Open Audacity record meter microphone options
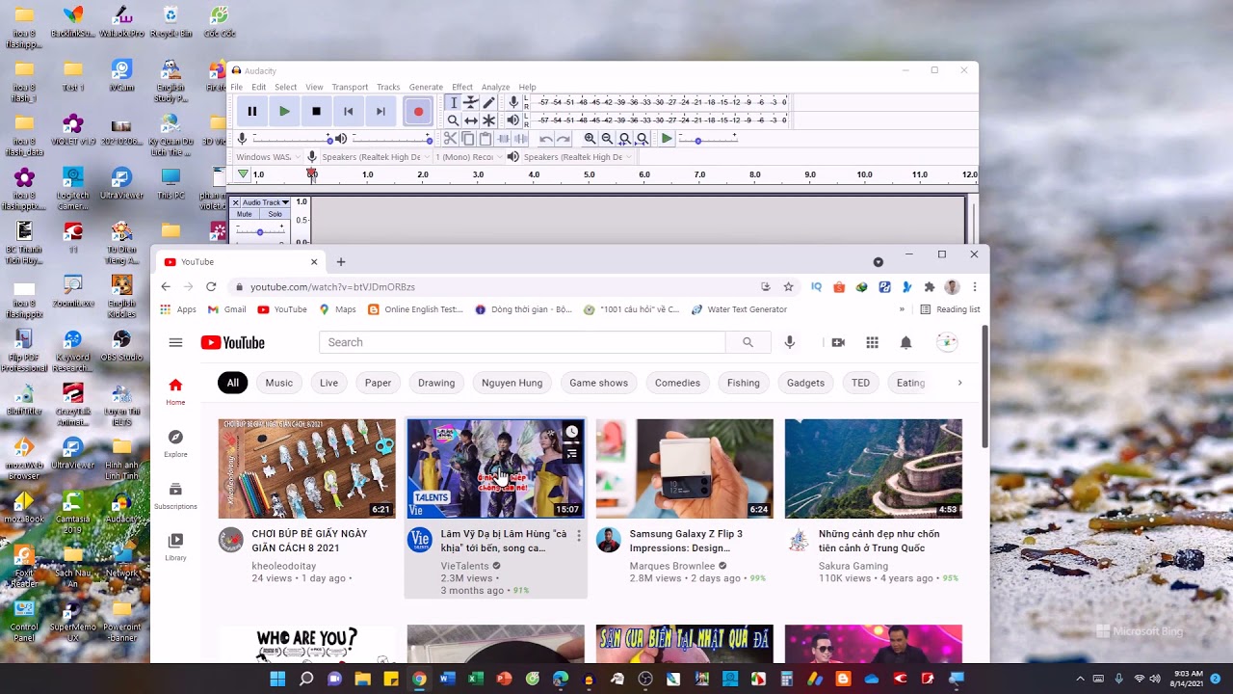The image size is (1233, 694). click(513, 102)
